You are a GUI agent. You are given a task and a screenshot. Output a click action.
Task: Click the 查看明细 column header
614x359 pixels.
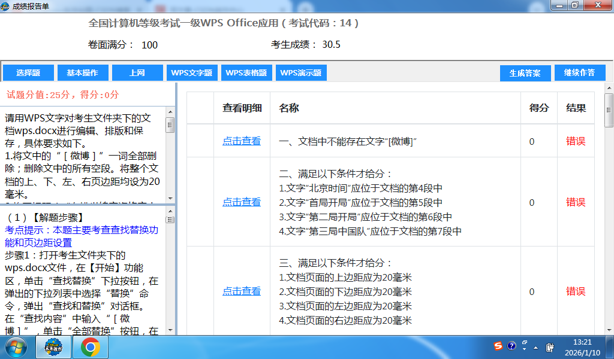click(242, 108)
